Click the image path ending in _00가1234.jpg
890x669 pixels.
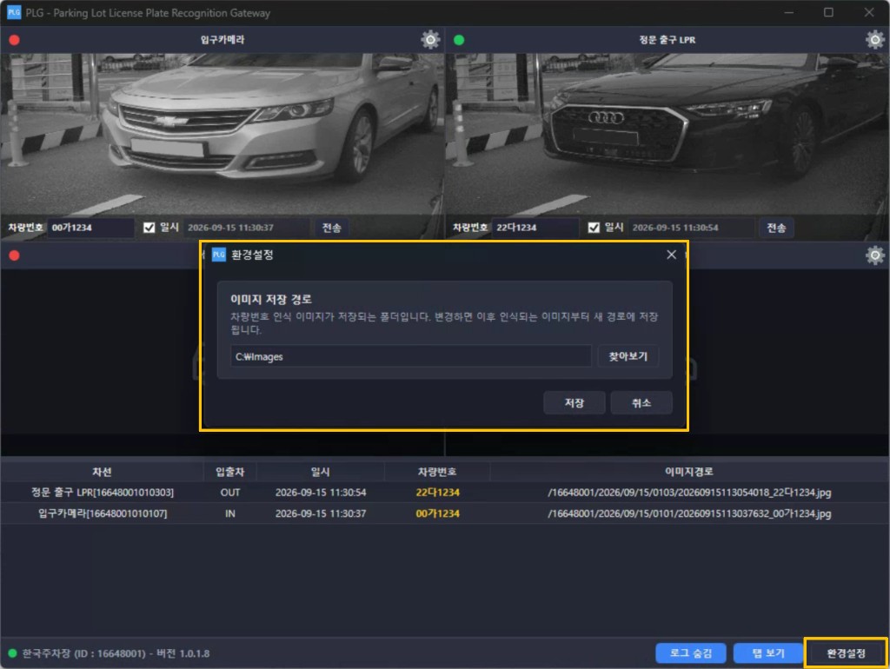pyautogui.click(x=689, y=513)
